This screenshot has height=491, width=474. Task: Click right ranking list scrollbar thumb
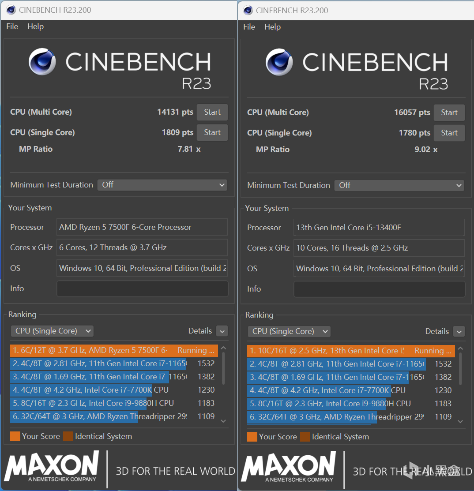point(460,369)
